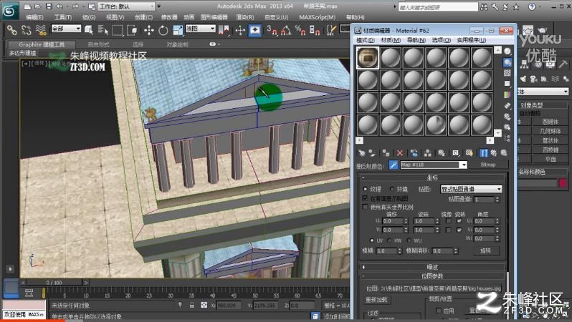Select the Rotate tool
Viewport: 572px width, 322px height.
click(x=163, y=30)
